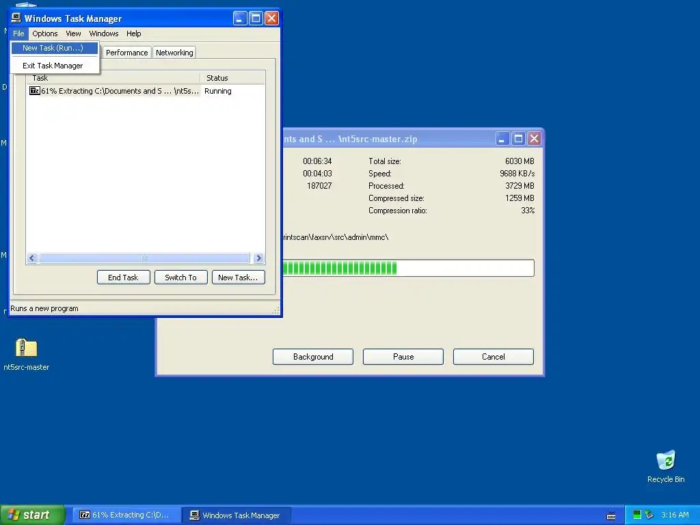Click the horizontal scrollbar thumb in task list
This screenshot has width=700, height=525.
point(144,258)
